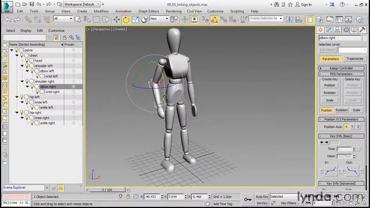Viewport: 370px width, 208px height.
Task: Collapse the hip left node
Action: [17, 97]
